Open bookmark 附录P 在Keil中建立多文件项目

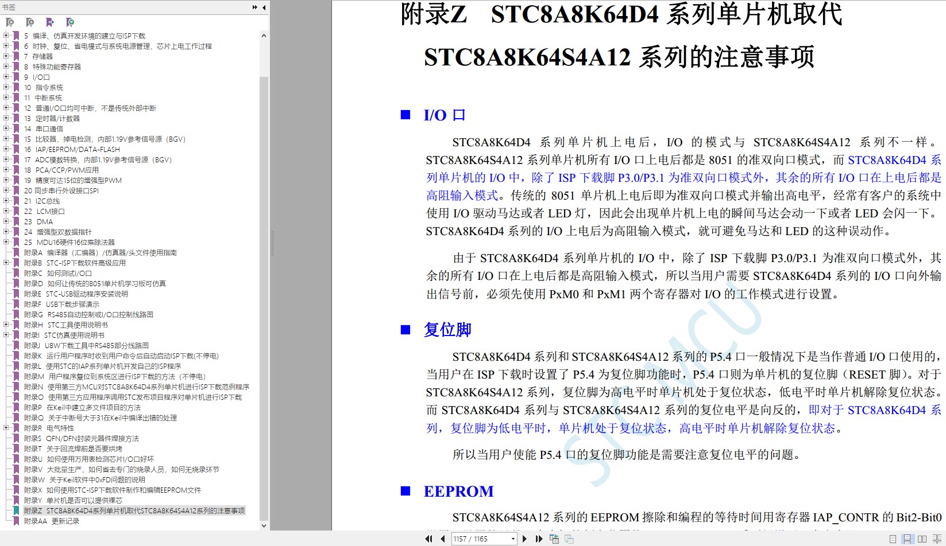click(x=82, y=407)
